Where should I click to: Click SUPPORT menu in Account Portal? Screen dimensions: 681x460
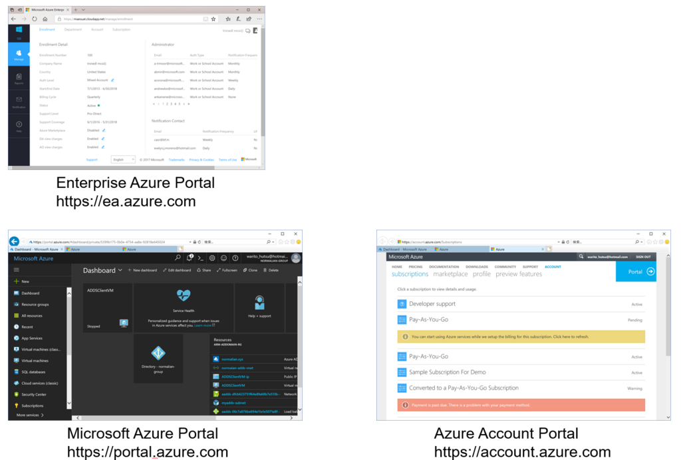530,267
